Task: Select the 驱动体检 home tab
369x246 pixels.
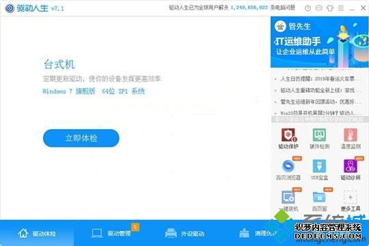Action: pos(37,233)
